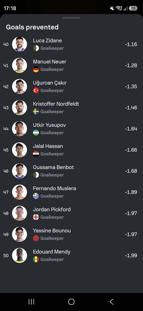Click the German flag icon
143x311 pixels.
click(36, 69)
